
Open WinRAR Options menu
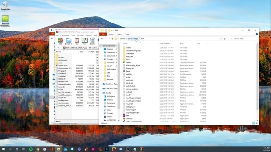point(88,35)
